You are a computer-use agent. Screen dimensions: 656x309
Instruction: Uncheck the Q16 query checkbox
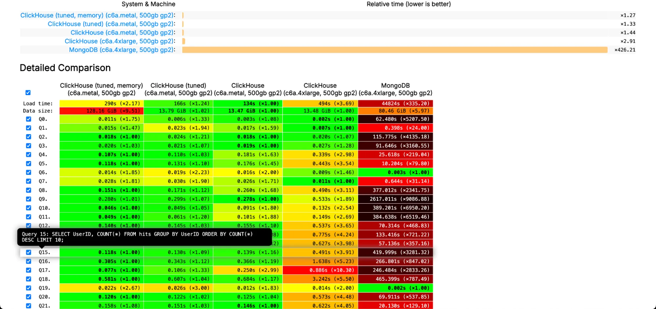(29, 261)
